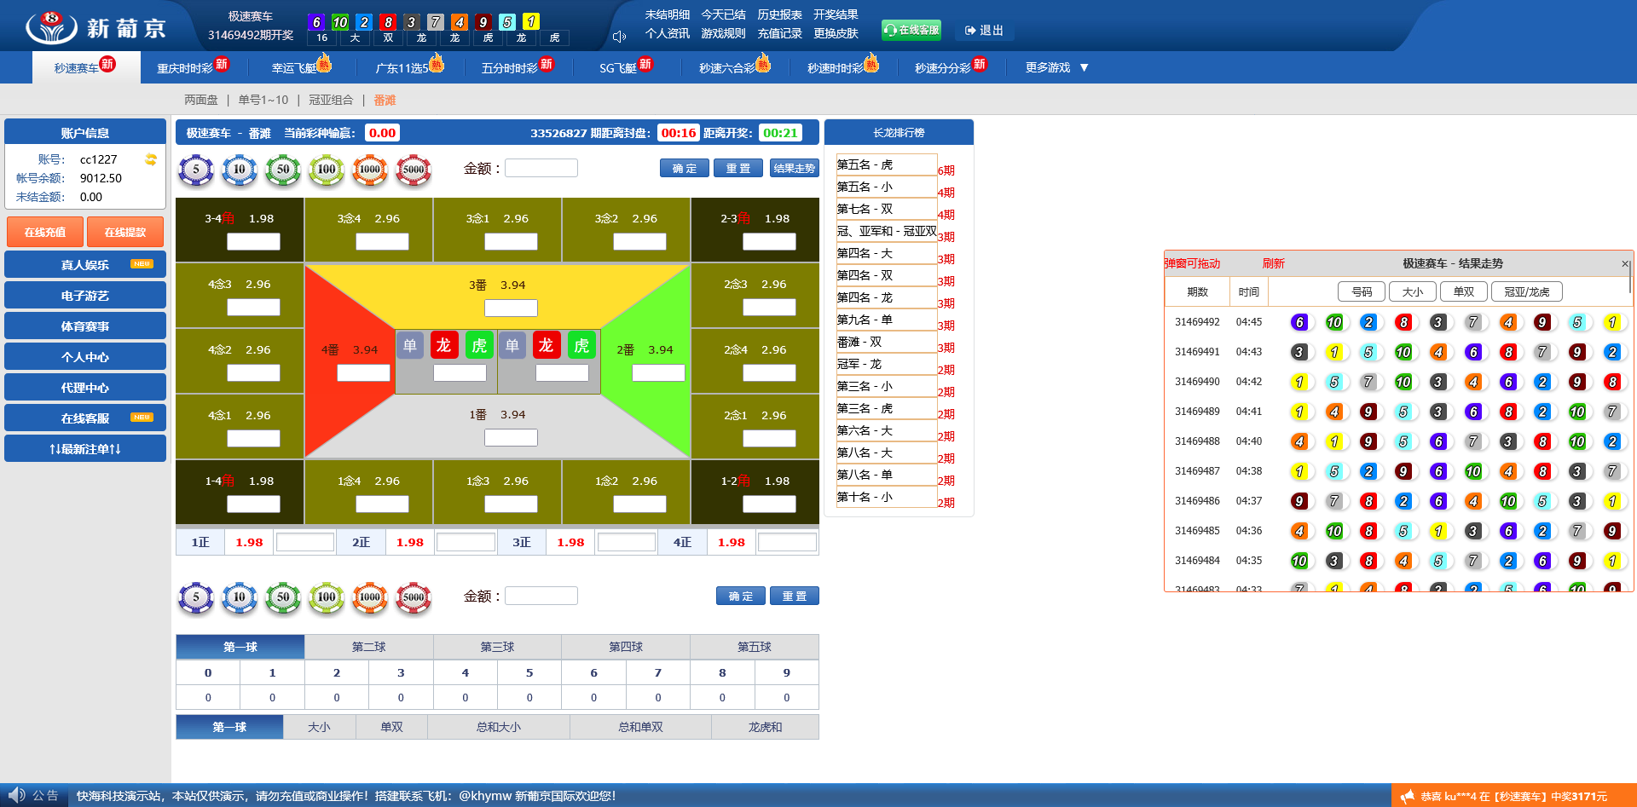
Task: Refresh account balance with the refresh icon
Action: [x=151, y=159]
